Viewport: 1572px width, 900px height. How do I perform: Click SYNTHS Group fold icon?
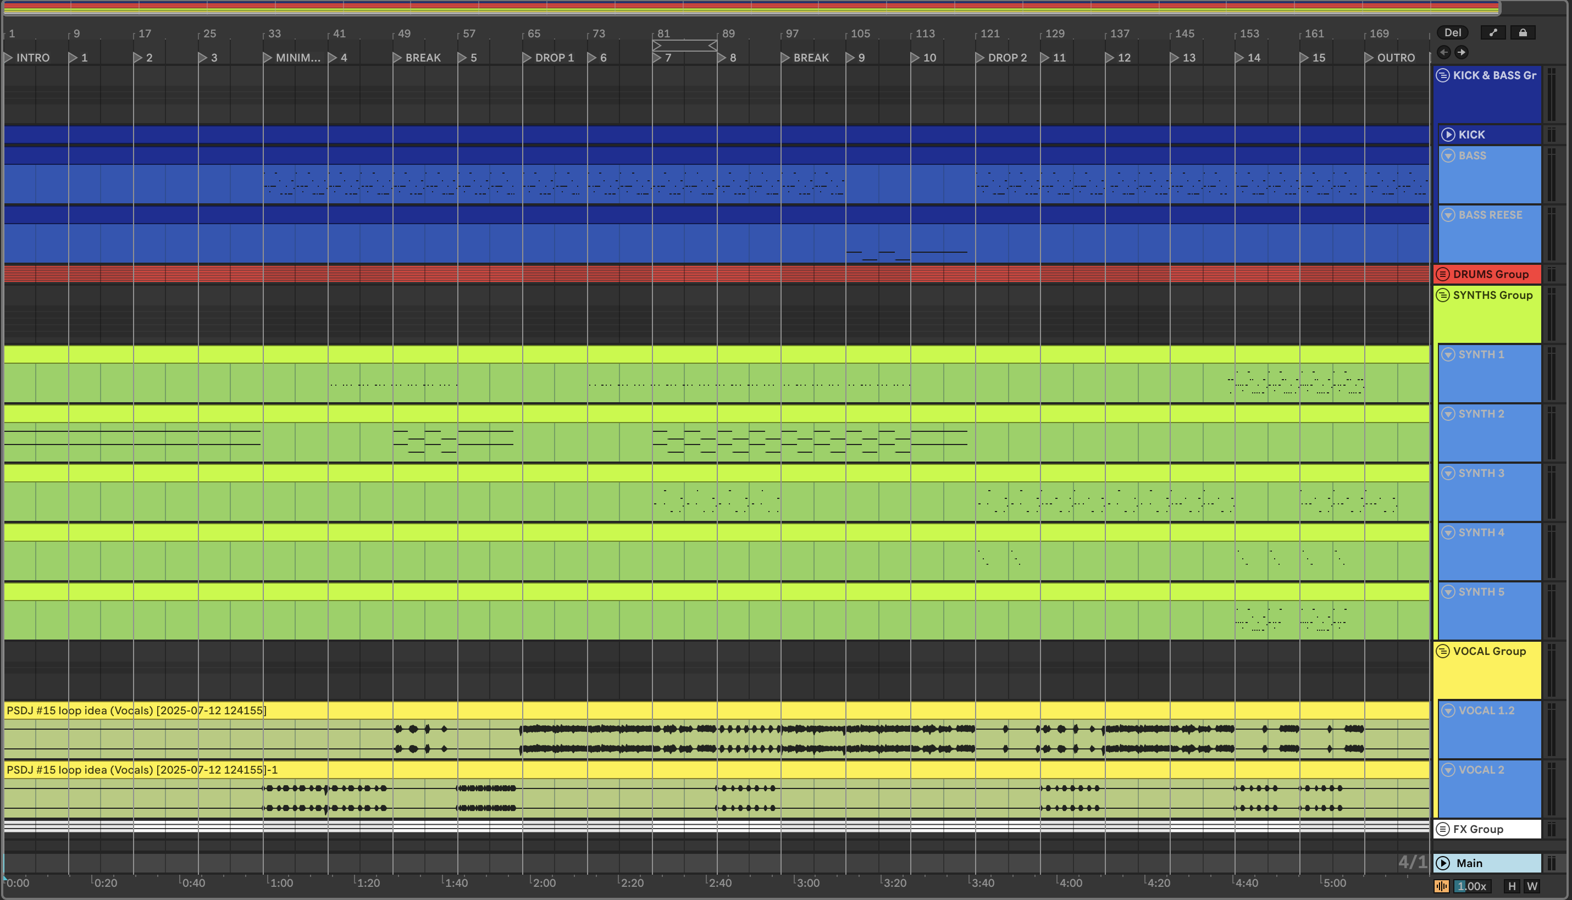coord(1442,296)
